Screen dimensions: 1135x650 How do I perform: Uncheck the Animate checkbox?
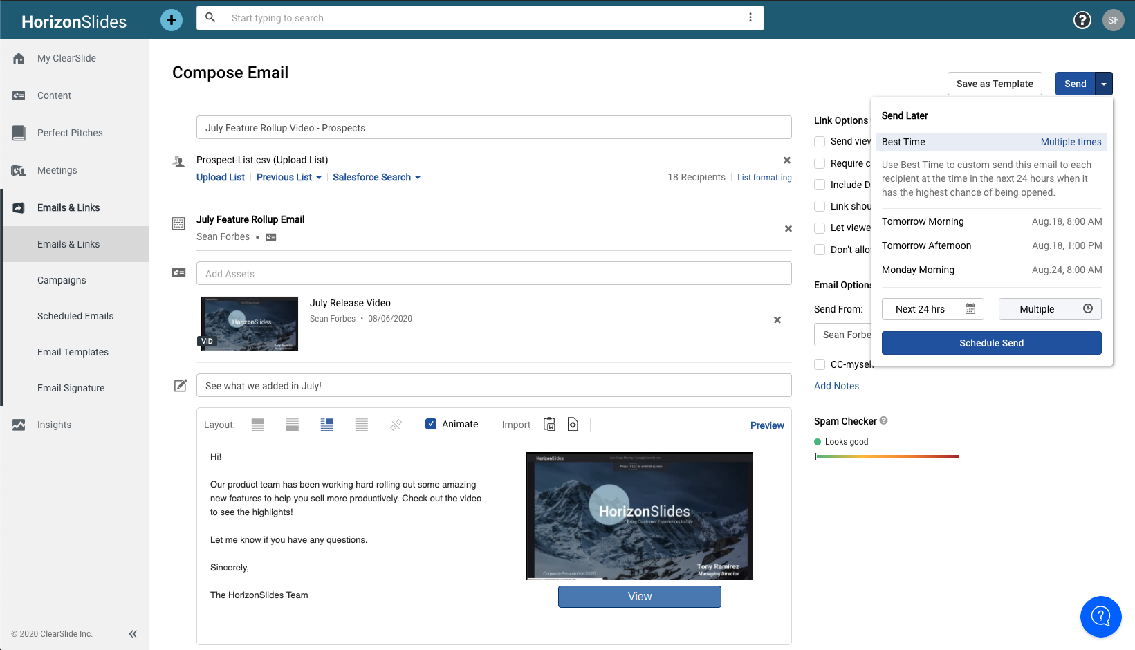click(x=431, y=424)
